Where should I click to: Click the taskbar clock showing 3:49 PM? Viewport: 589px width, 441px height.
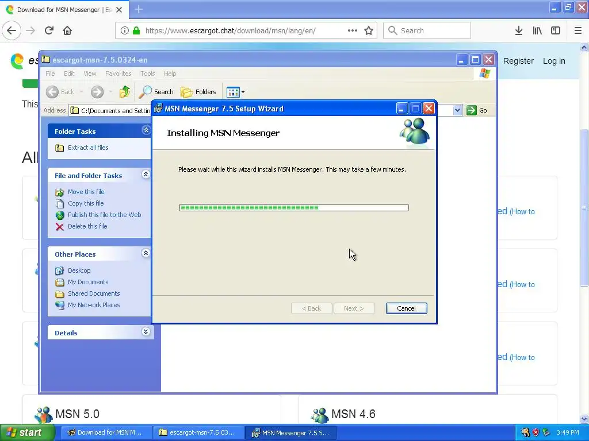(568, 432)
